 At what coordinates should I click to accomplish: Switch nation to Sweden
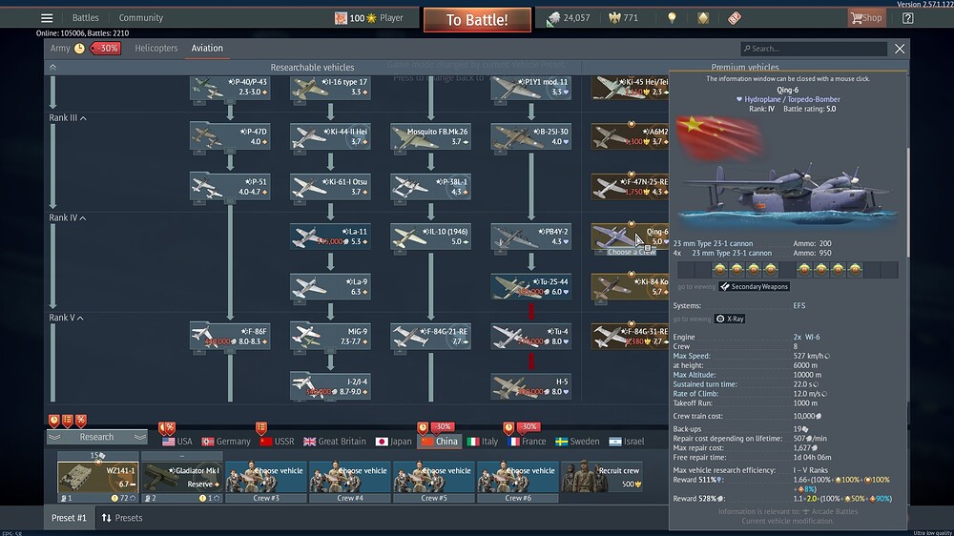tap(577, 441)
